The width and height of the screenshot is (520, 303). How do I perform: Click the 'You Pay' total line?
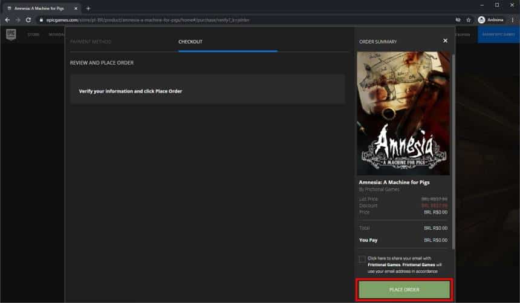pyautogui.click(x=403, y=240)
